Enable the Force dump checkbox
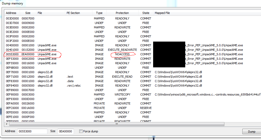The width and height of the screenshot is (261, 140). click(x=81, y=131)
